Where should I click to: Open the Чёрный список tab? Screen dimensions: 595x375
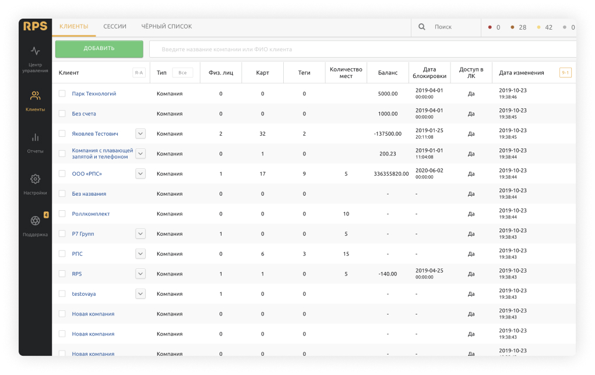coord(166,27)
